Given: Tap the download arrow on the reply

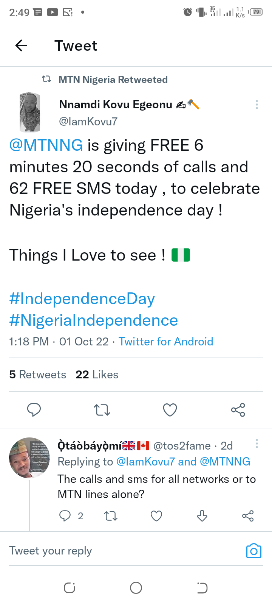Looking at the screenshot, I should pyautogui.click(x=202, y=516).
